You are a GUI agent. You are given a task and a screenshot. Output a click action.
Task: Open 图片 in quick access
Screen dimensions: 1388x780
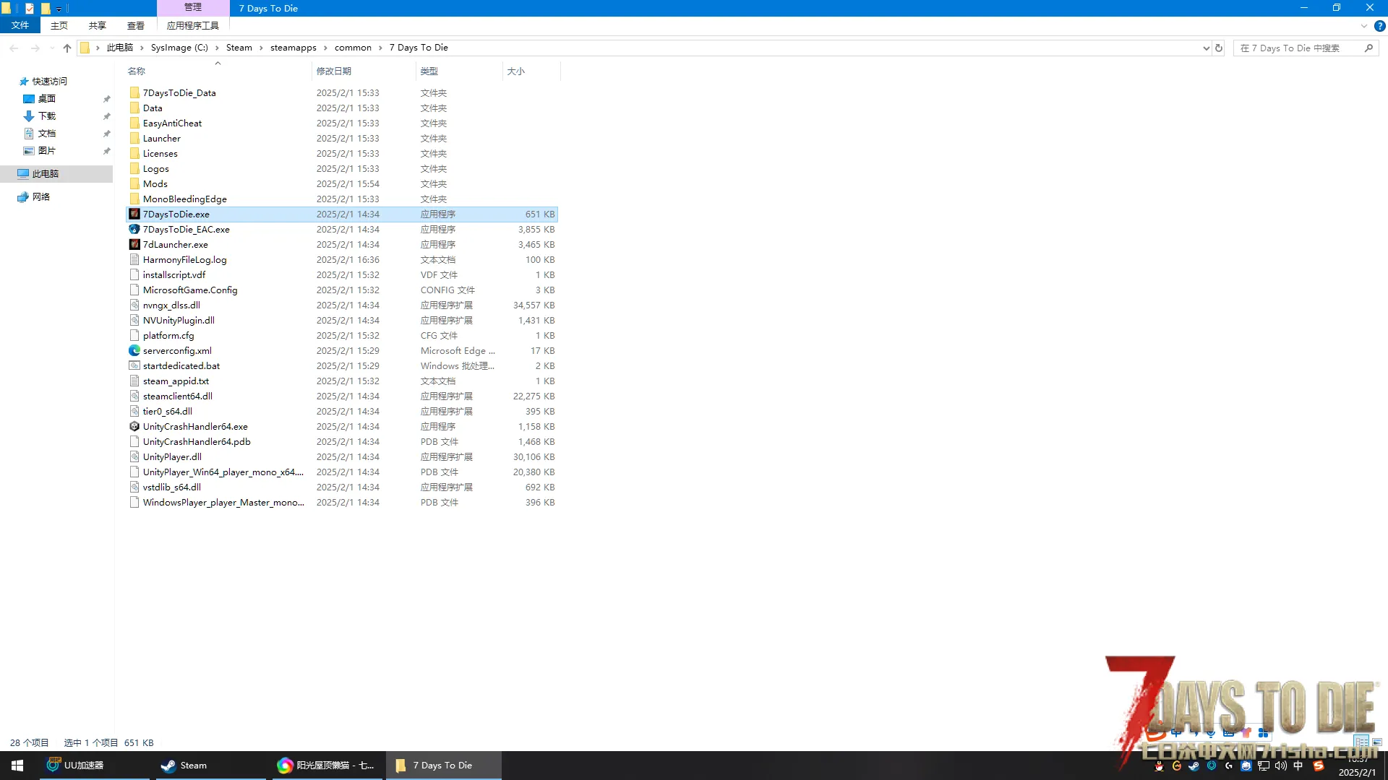(x=47, y=151)
